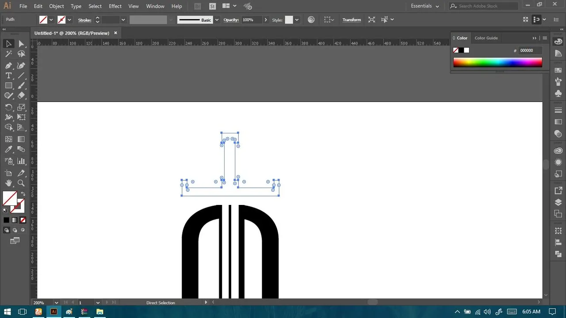Viewport: 566px width, 318px height.
Task: Pick the Shape Builder tool
Action: pos(8,127)
